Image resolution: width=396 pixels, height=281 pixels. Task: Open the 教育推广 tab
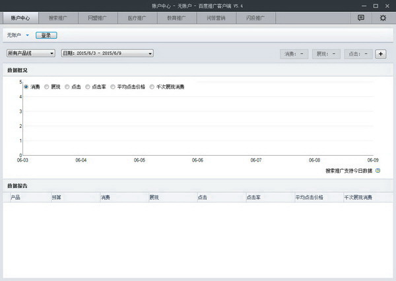(x=178, y=18)
